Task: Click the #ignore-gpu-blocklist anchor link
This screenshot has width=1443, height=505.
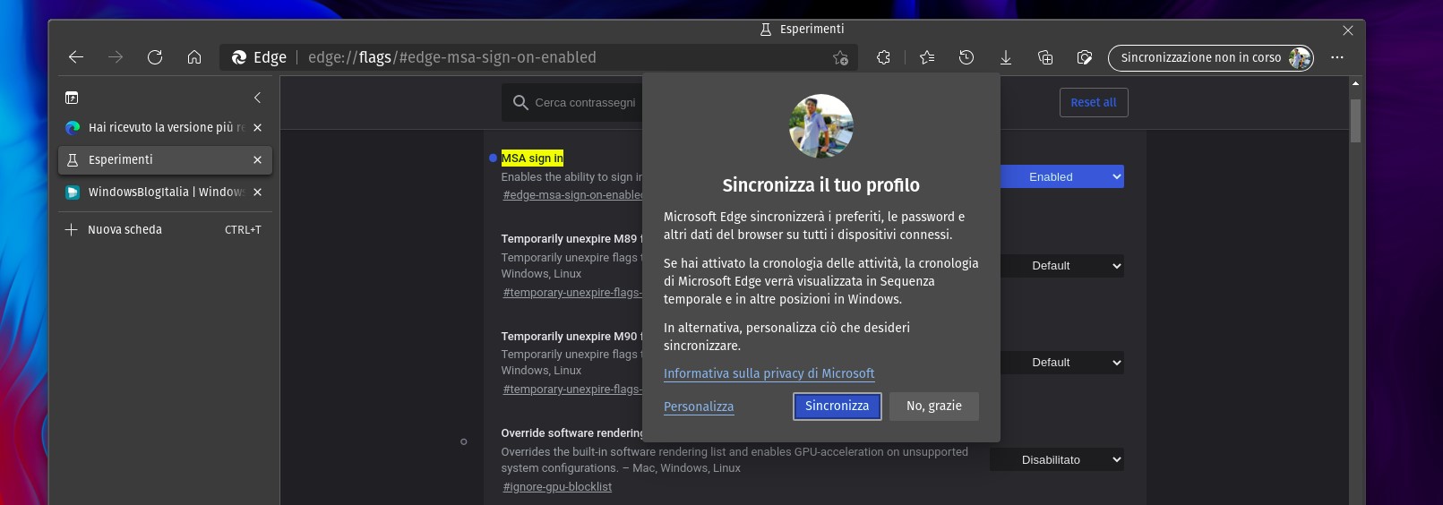Action: tap(557, 487)
